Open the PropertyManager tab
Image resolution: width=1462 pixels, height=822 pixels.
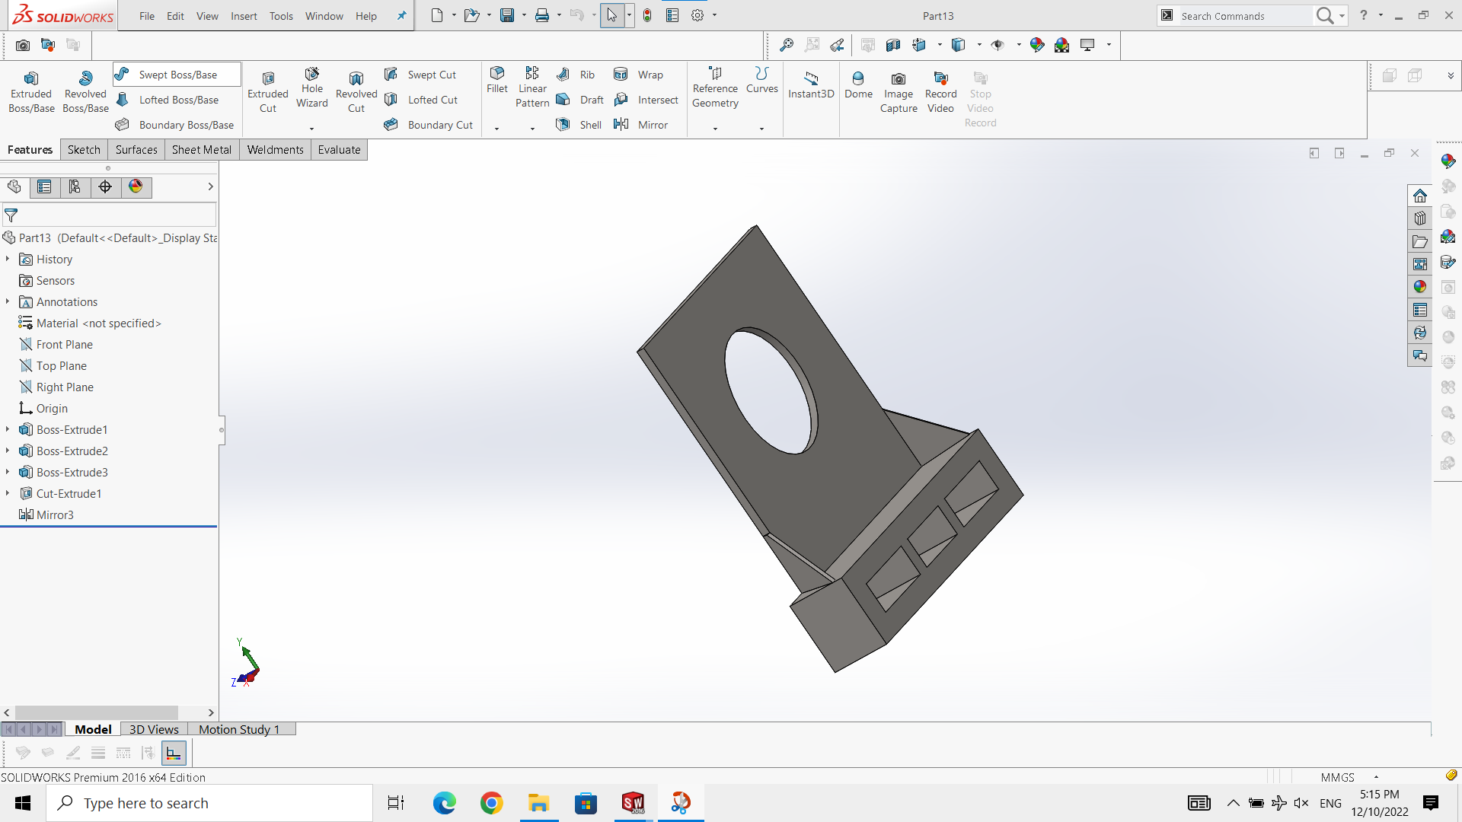[x=44, y=186]
